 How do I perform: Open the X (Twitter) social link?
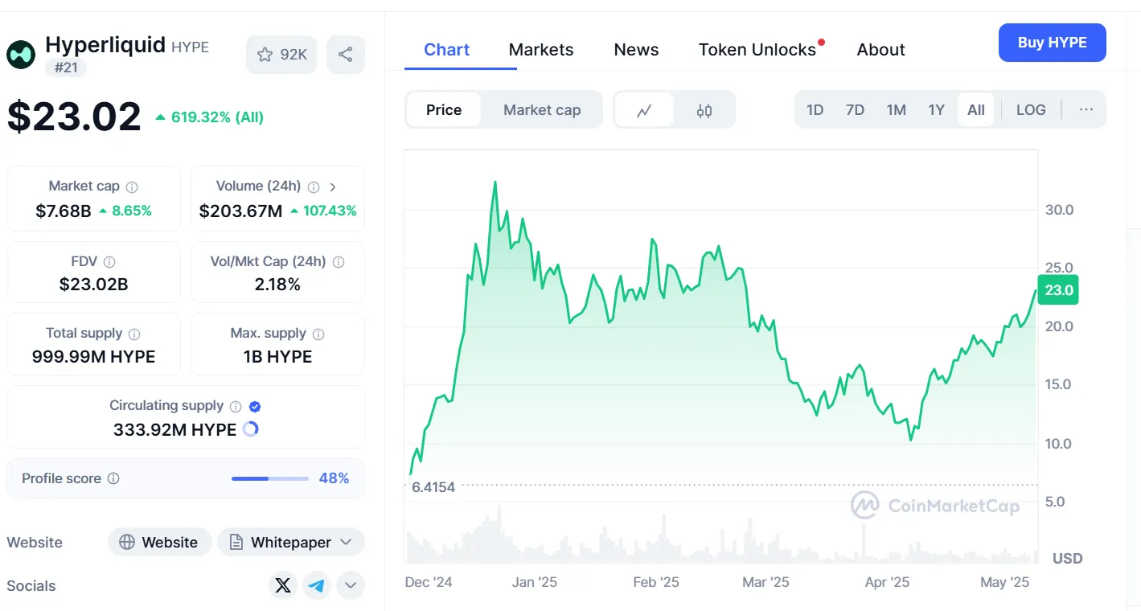[x=283, y=585]
